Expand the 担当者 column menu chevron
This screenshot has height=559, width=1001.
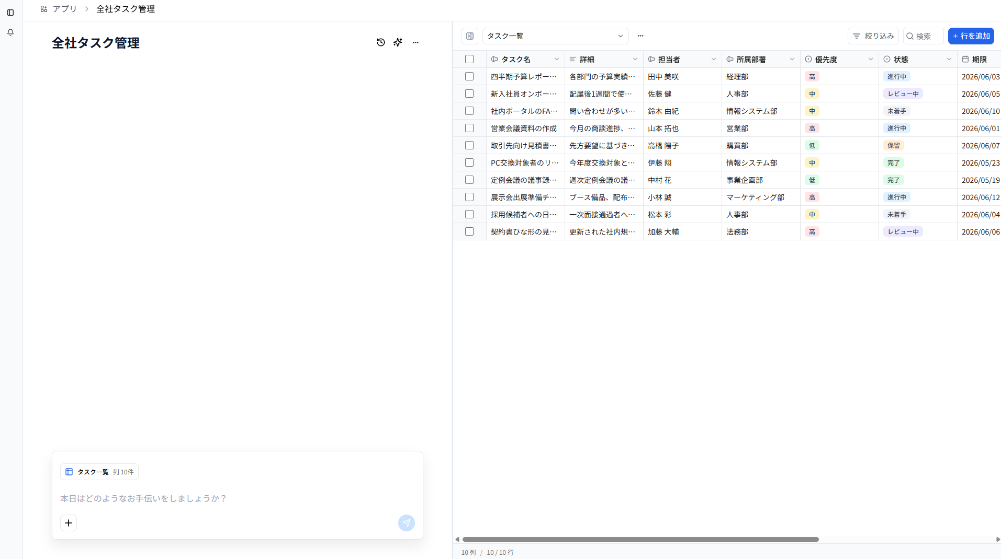point(714,59)
